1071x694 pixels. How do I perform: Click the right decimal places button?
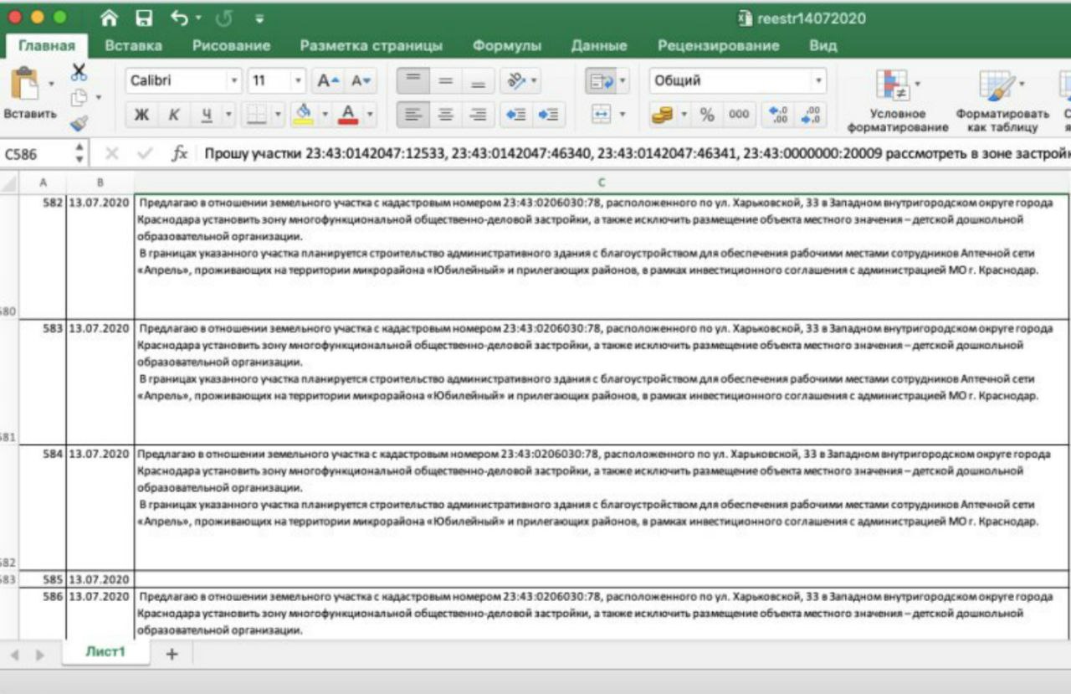(x=811, y=115)
